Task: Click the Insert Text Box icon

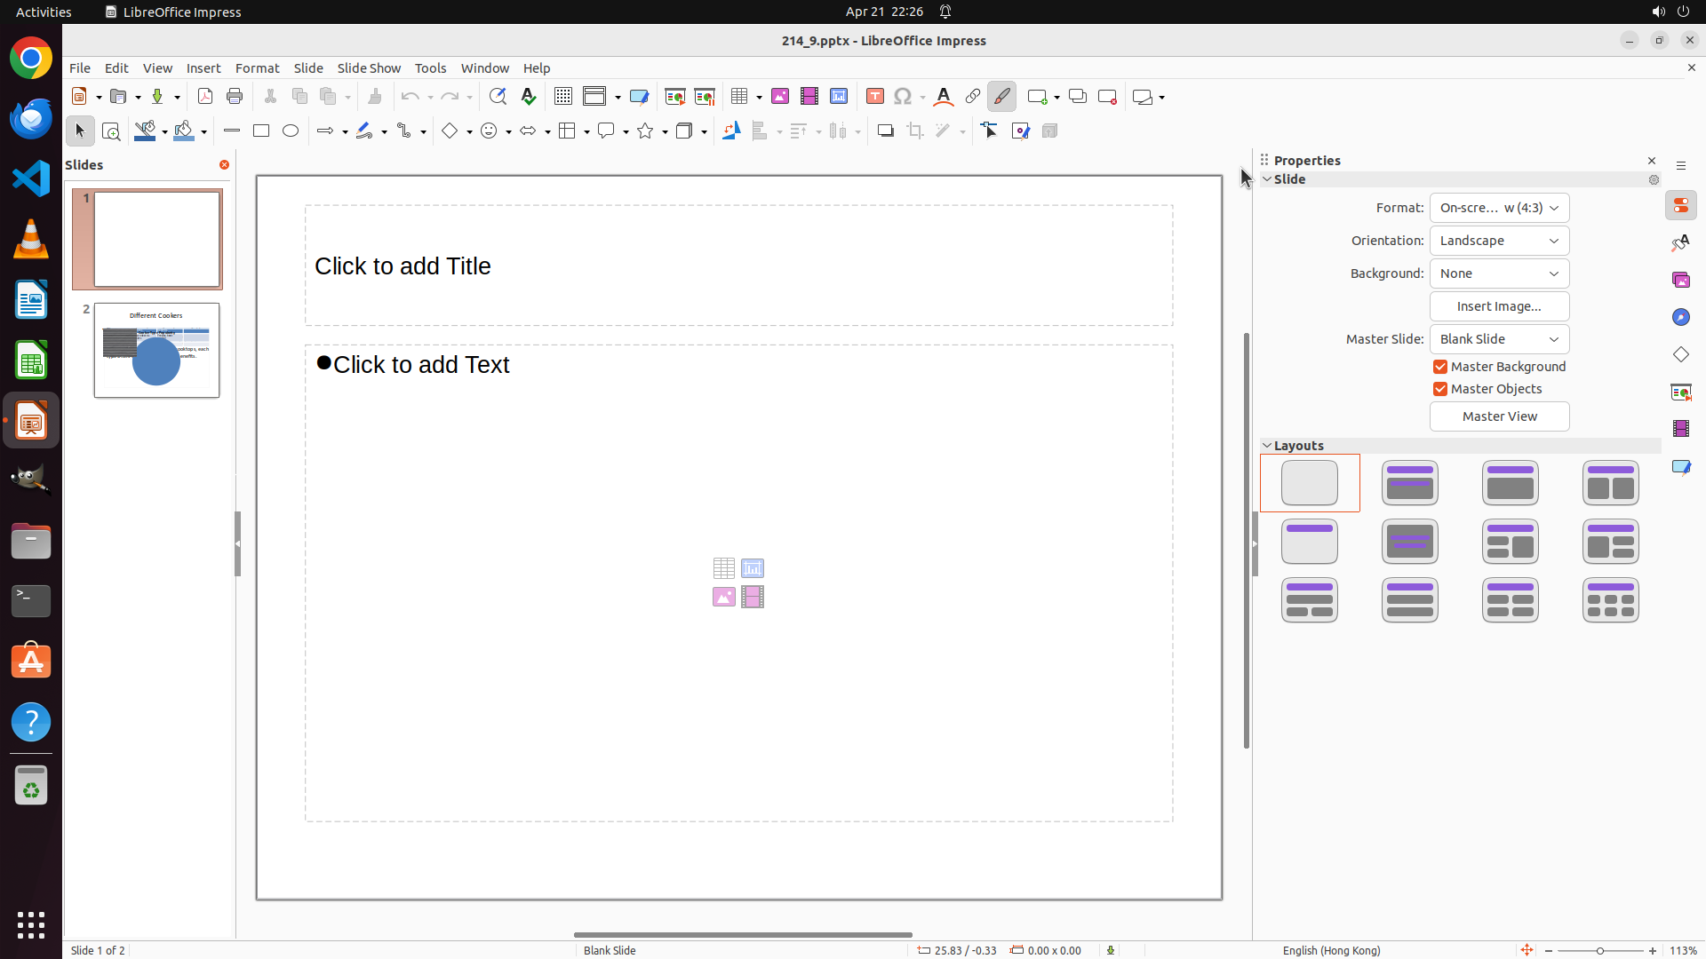Action: point(875,96)
